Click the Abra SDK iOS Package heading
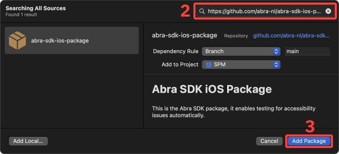Image resolution: width=339 pixels, height=154 pixels. point(212,89)
